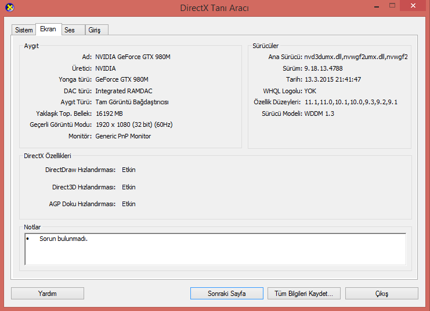Click the Sürüm value 9.18.13.4788
430x311 pixels.
click(324, 68)
